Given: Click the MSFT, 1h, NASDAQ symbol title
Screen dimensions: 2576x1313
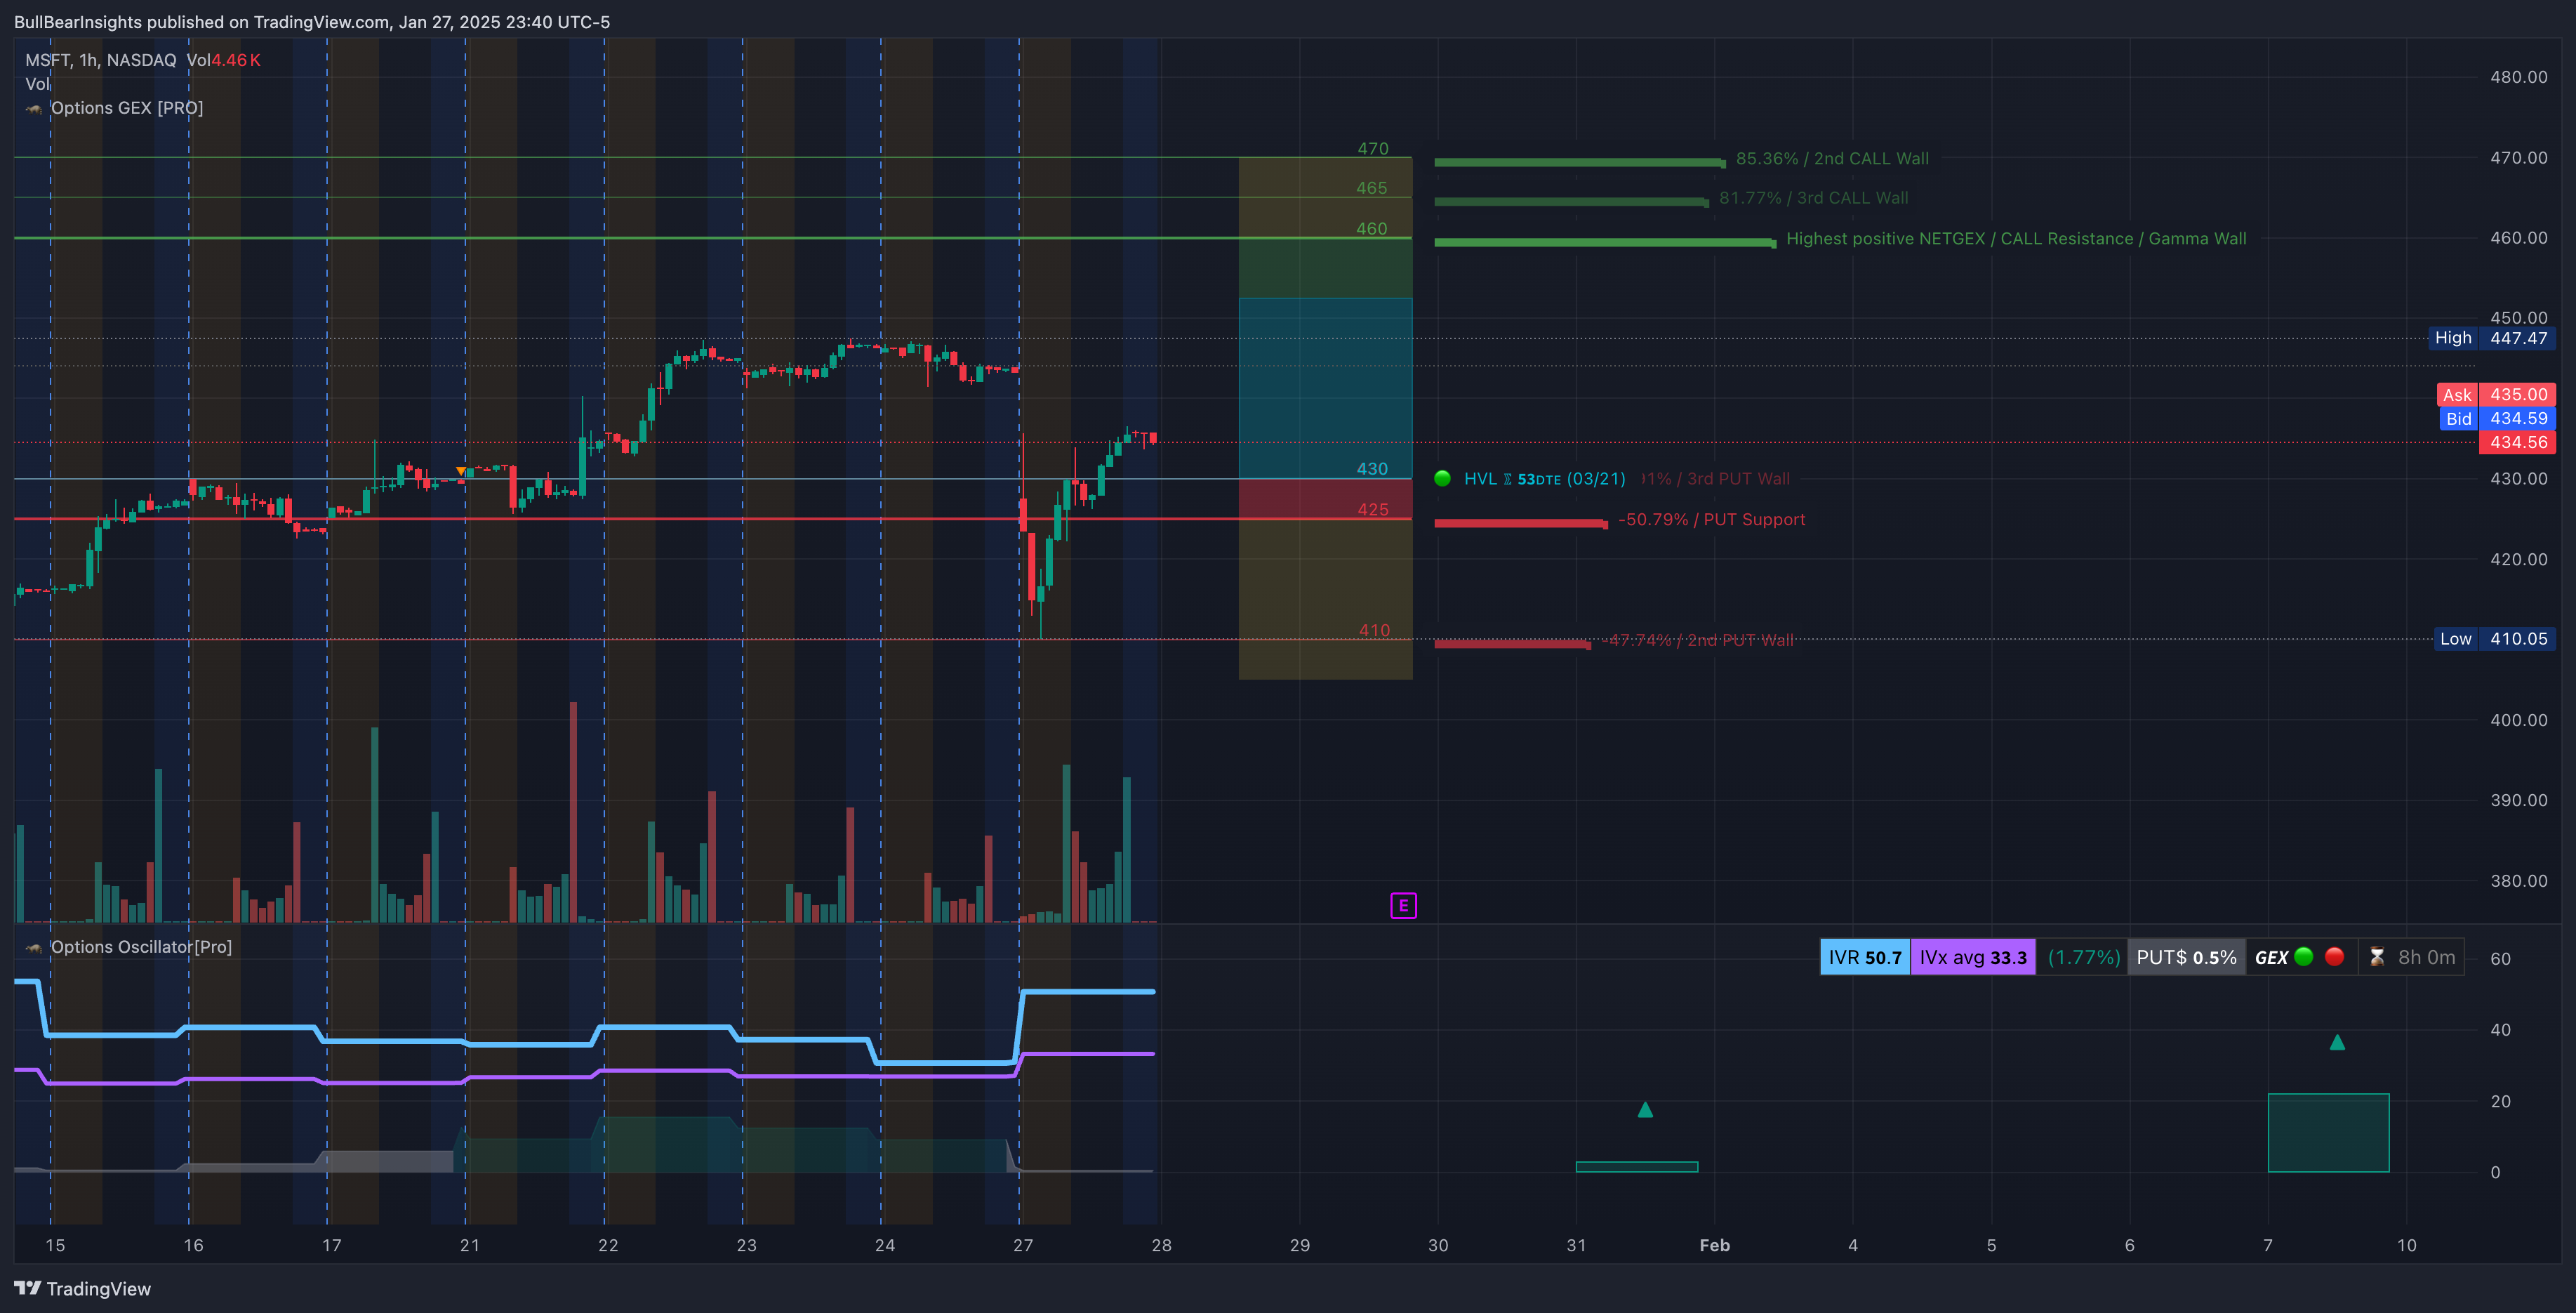Looking at the screenshot, I should coord(100,60).
